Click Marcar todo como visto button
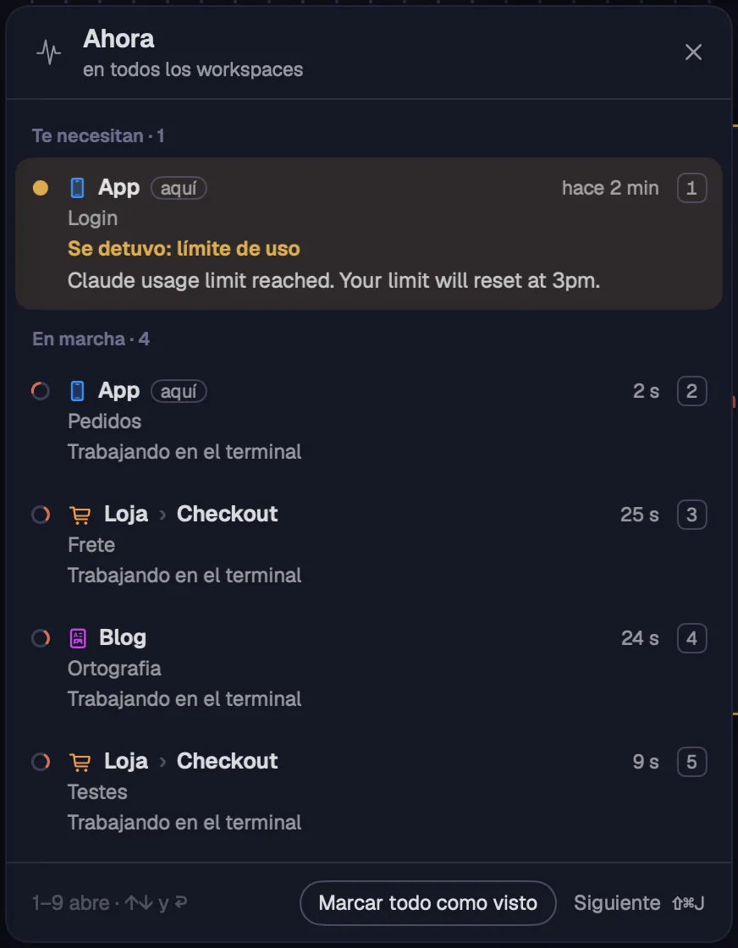Screen dimensions: 738x948 pos(428,902)
